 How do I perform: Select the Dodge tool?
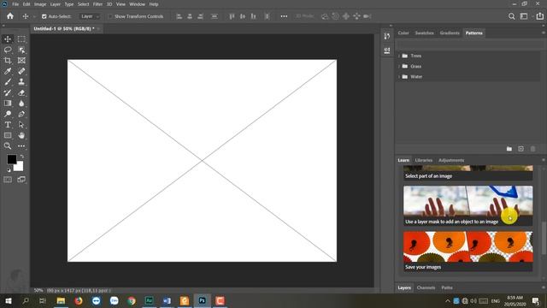click(x=8, y=114)
